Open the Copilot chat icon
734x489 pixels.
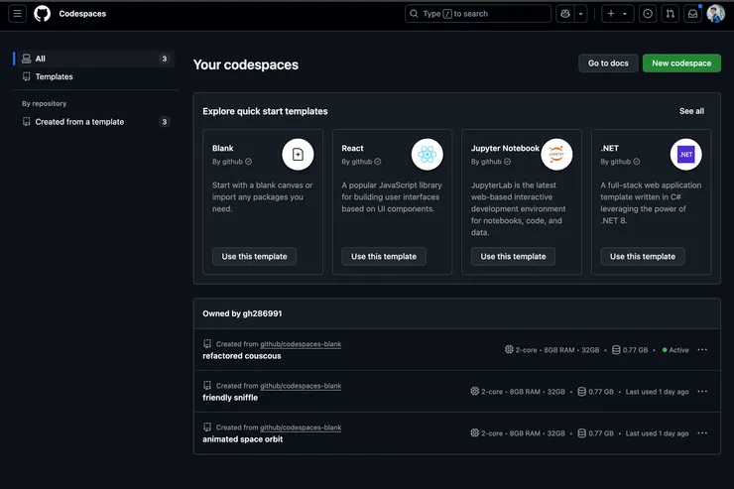(565, 14)
